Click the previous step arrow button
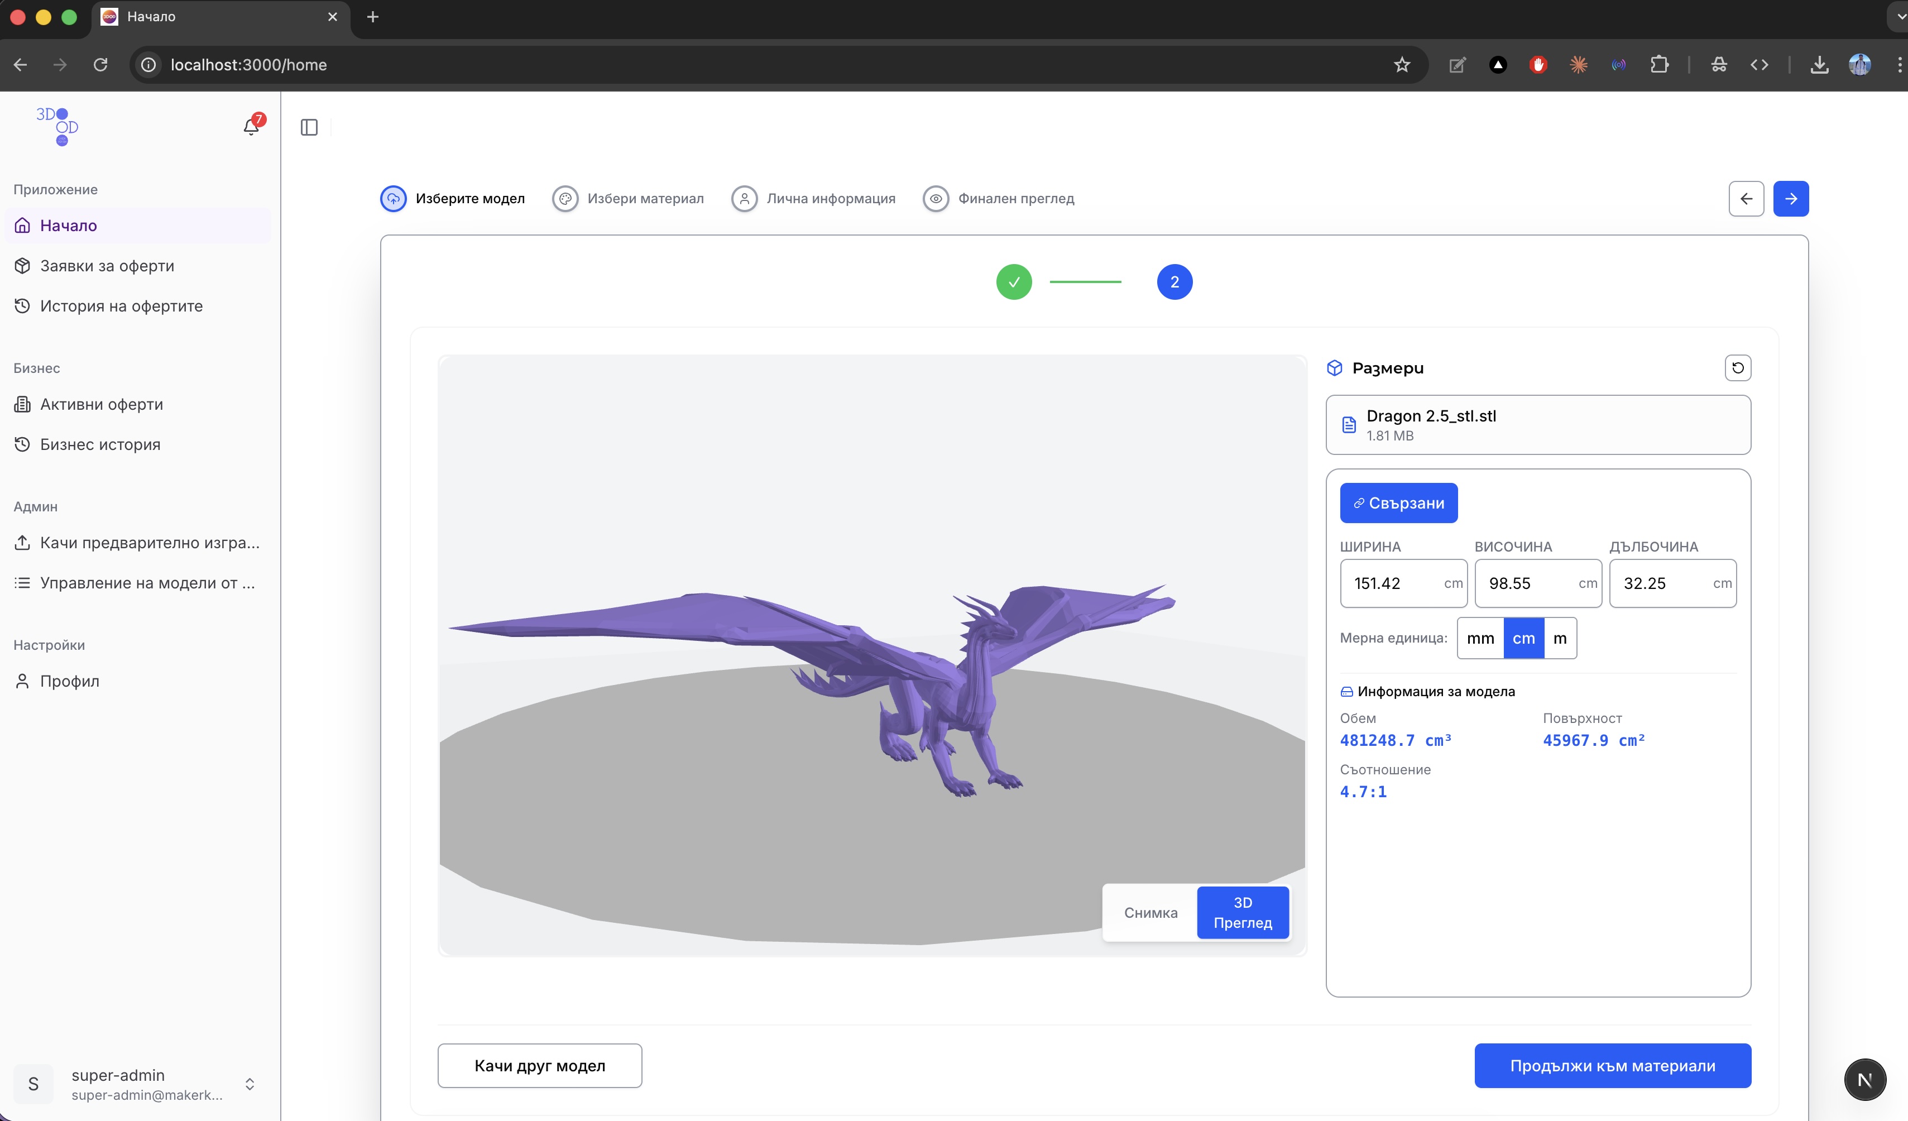1908x1121 pixels. 1746,198
